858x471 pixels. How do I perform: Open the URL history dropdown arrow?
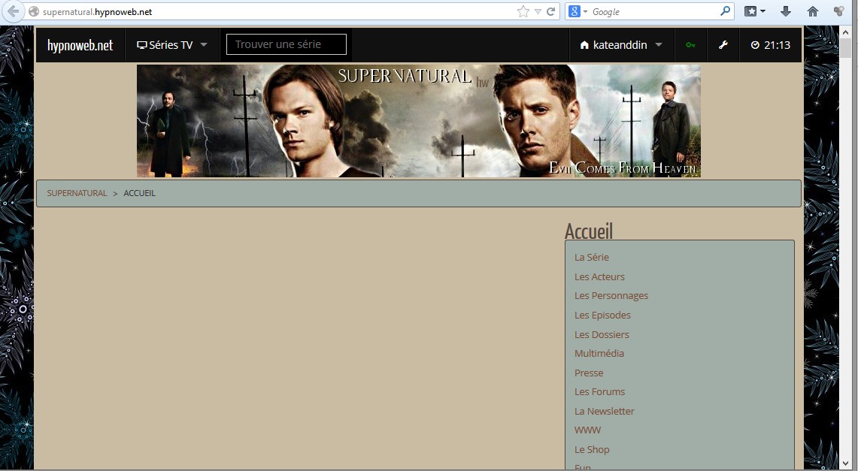538,11
